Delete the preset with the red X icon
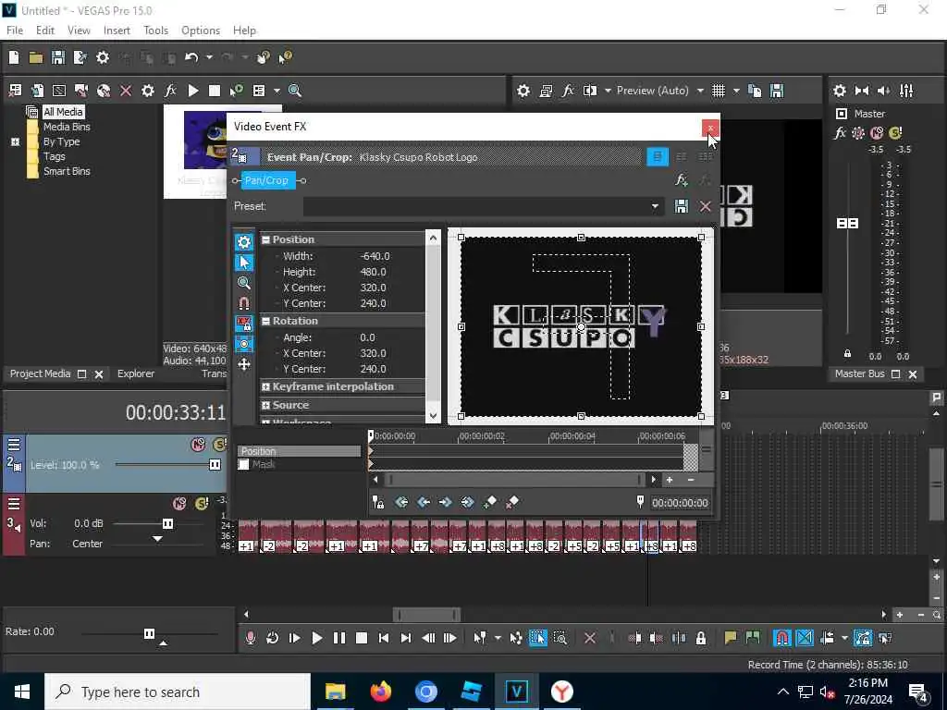The image size is (947, 710). pyautogui.click(x=705, y=206)
